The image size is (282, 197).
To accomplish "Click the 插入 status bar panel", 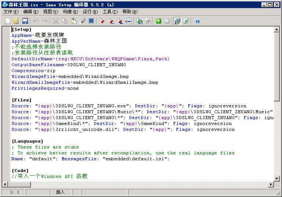I will [x=61, y=192].
